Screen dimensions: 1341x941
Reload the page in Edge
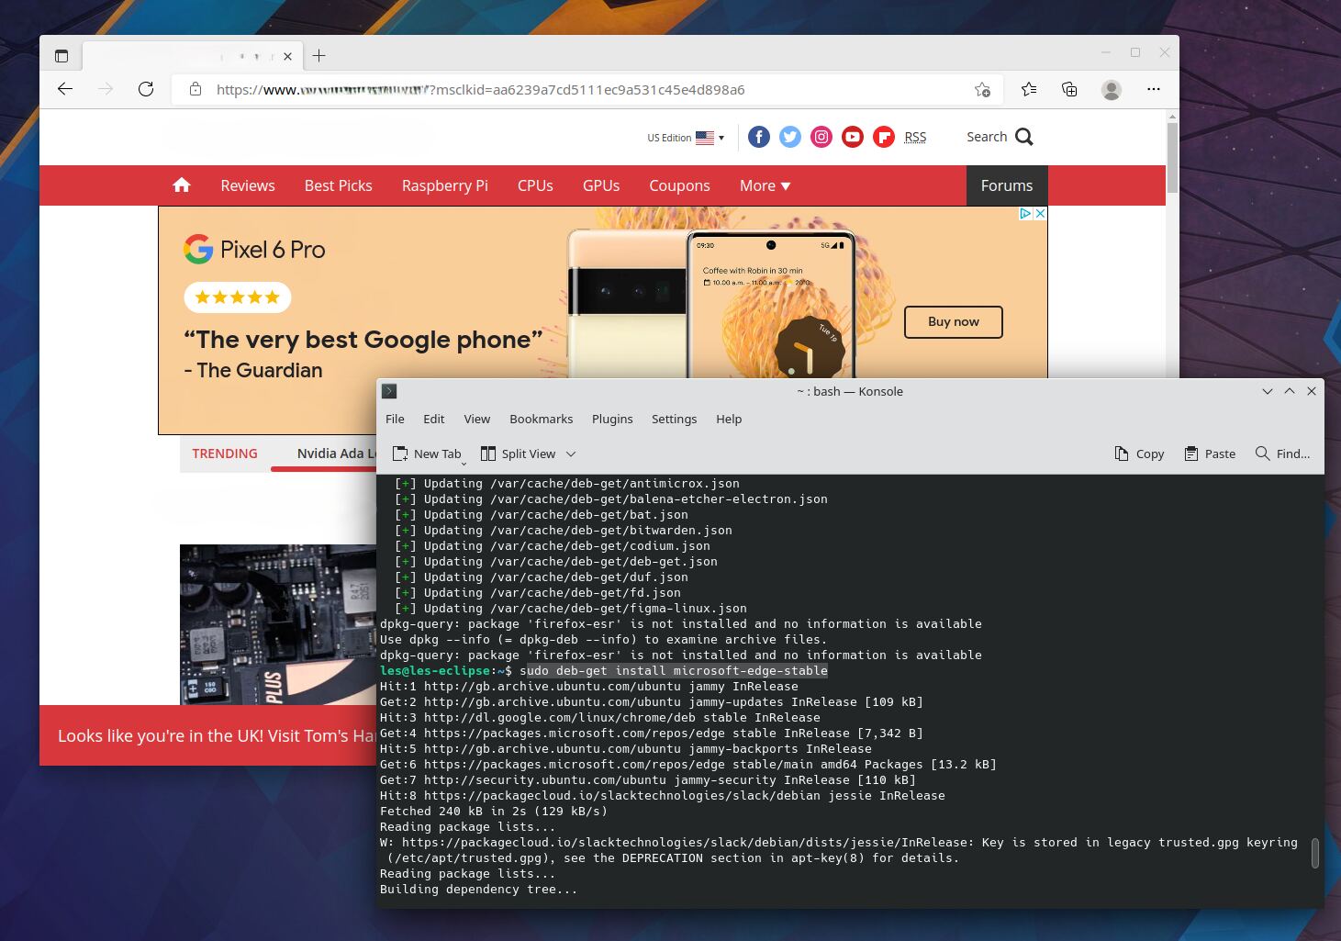coord(146,89)
